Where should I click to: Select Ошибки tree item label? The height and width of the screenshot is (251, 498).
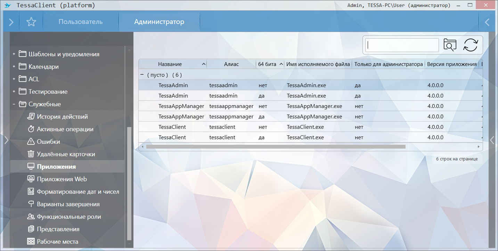coord(49,142)
